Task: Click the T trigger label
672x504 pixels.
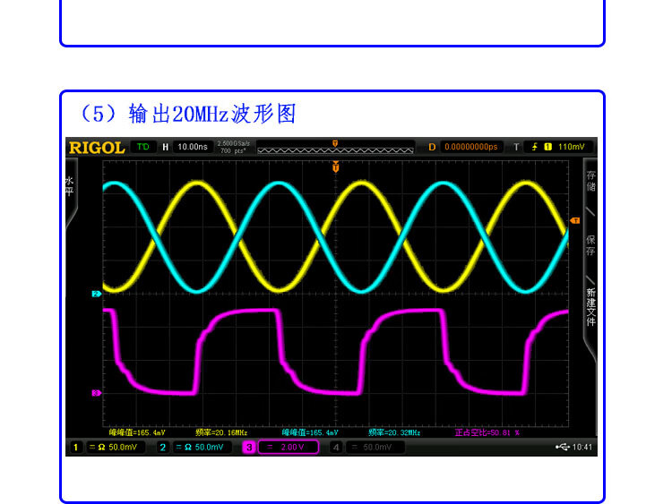Action: (x=516, y=148)
